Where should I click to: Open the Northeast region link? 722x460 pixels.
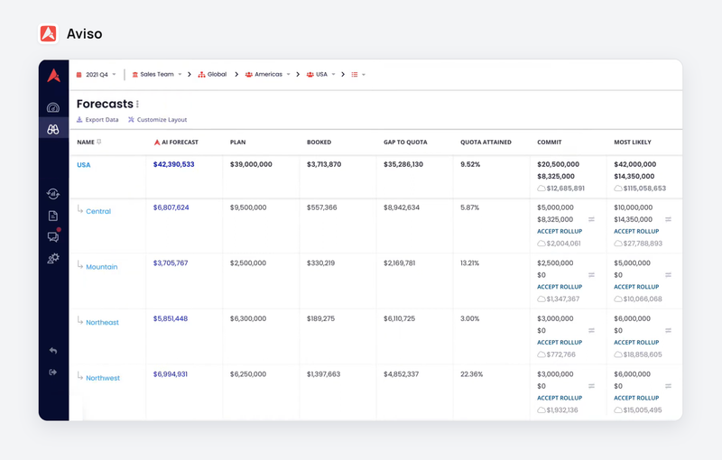click(102, 323)
